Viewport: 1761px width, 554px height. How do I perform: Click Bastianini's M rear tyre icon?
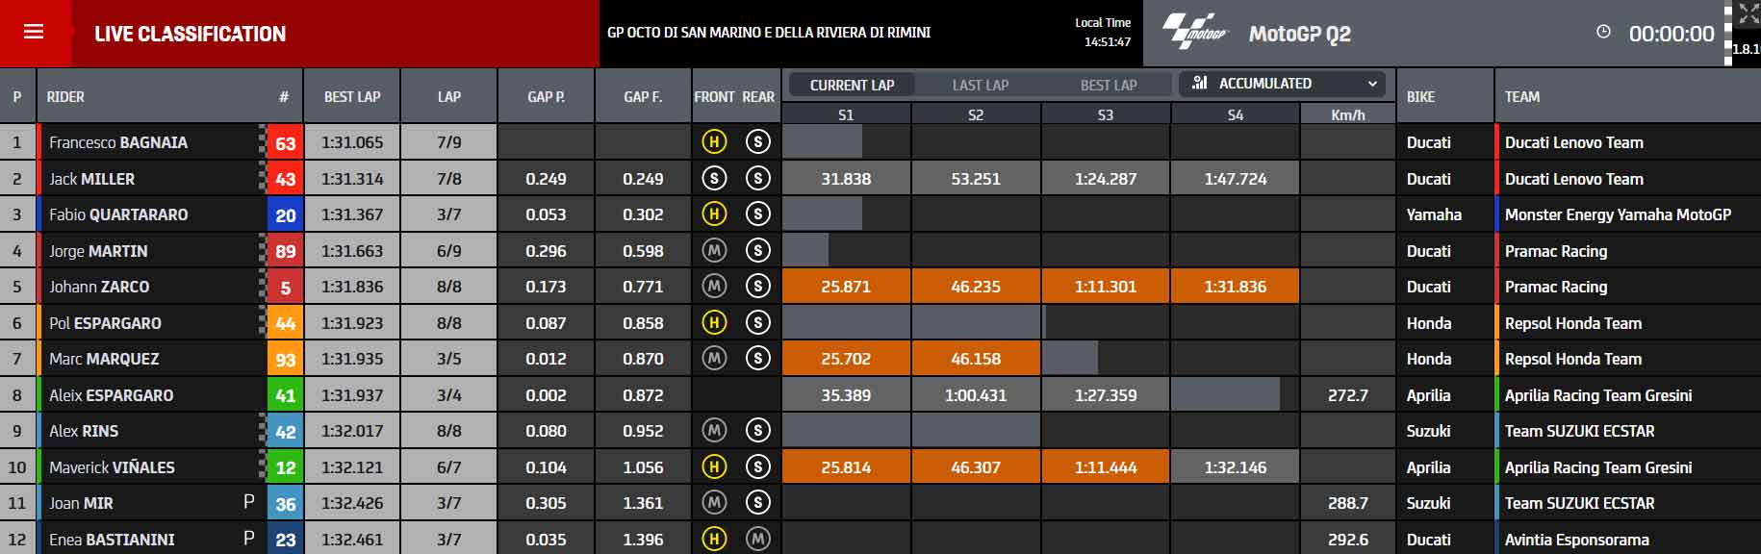[x=758, y=540]
